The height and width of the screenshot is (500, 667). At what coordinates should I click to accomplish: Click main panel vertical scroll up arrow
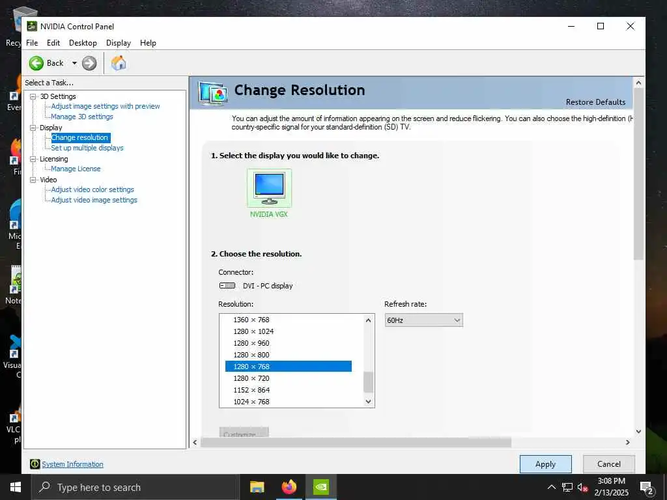[x=638, y=83]
